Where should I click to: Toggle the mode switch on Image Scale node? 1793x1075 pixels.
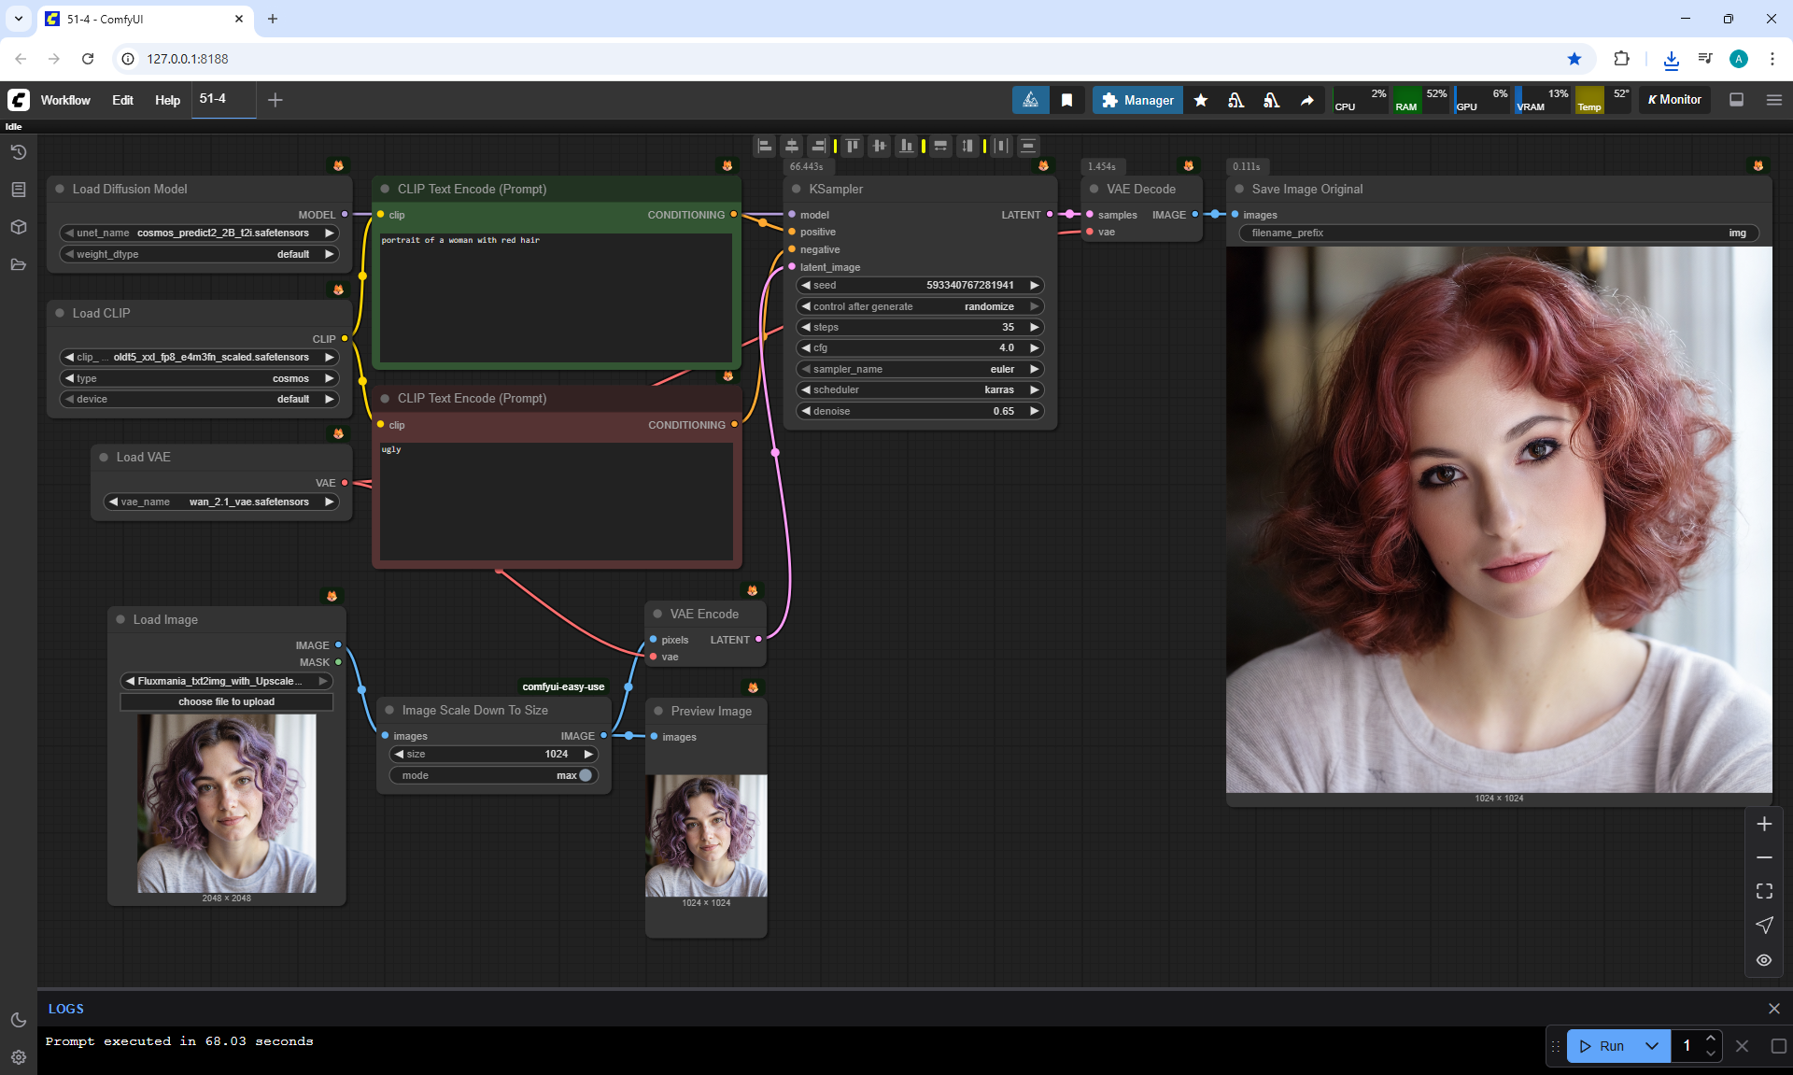tap(585, 775)
